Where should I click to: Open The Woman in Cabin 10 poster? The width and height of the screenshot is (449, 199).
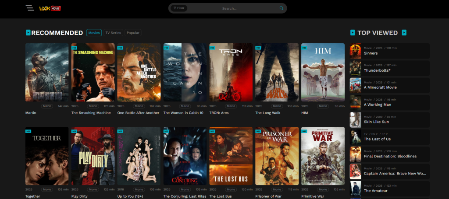(185, 73)
